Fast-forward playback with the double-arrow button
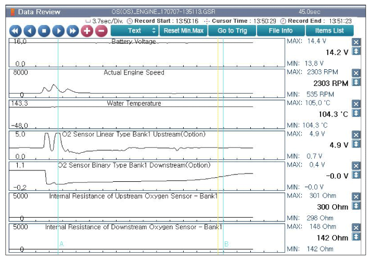The image size is (371, 260). [73, 31]
